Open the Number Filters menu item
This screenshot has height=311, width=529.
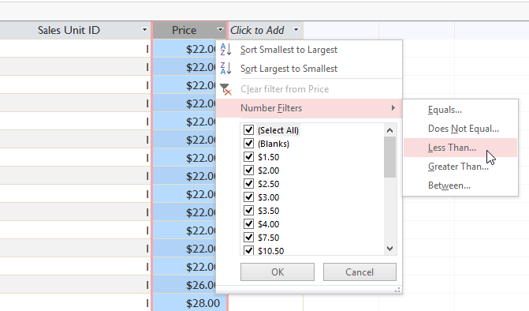309,108
